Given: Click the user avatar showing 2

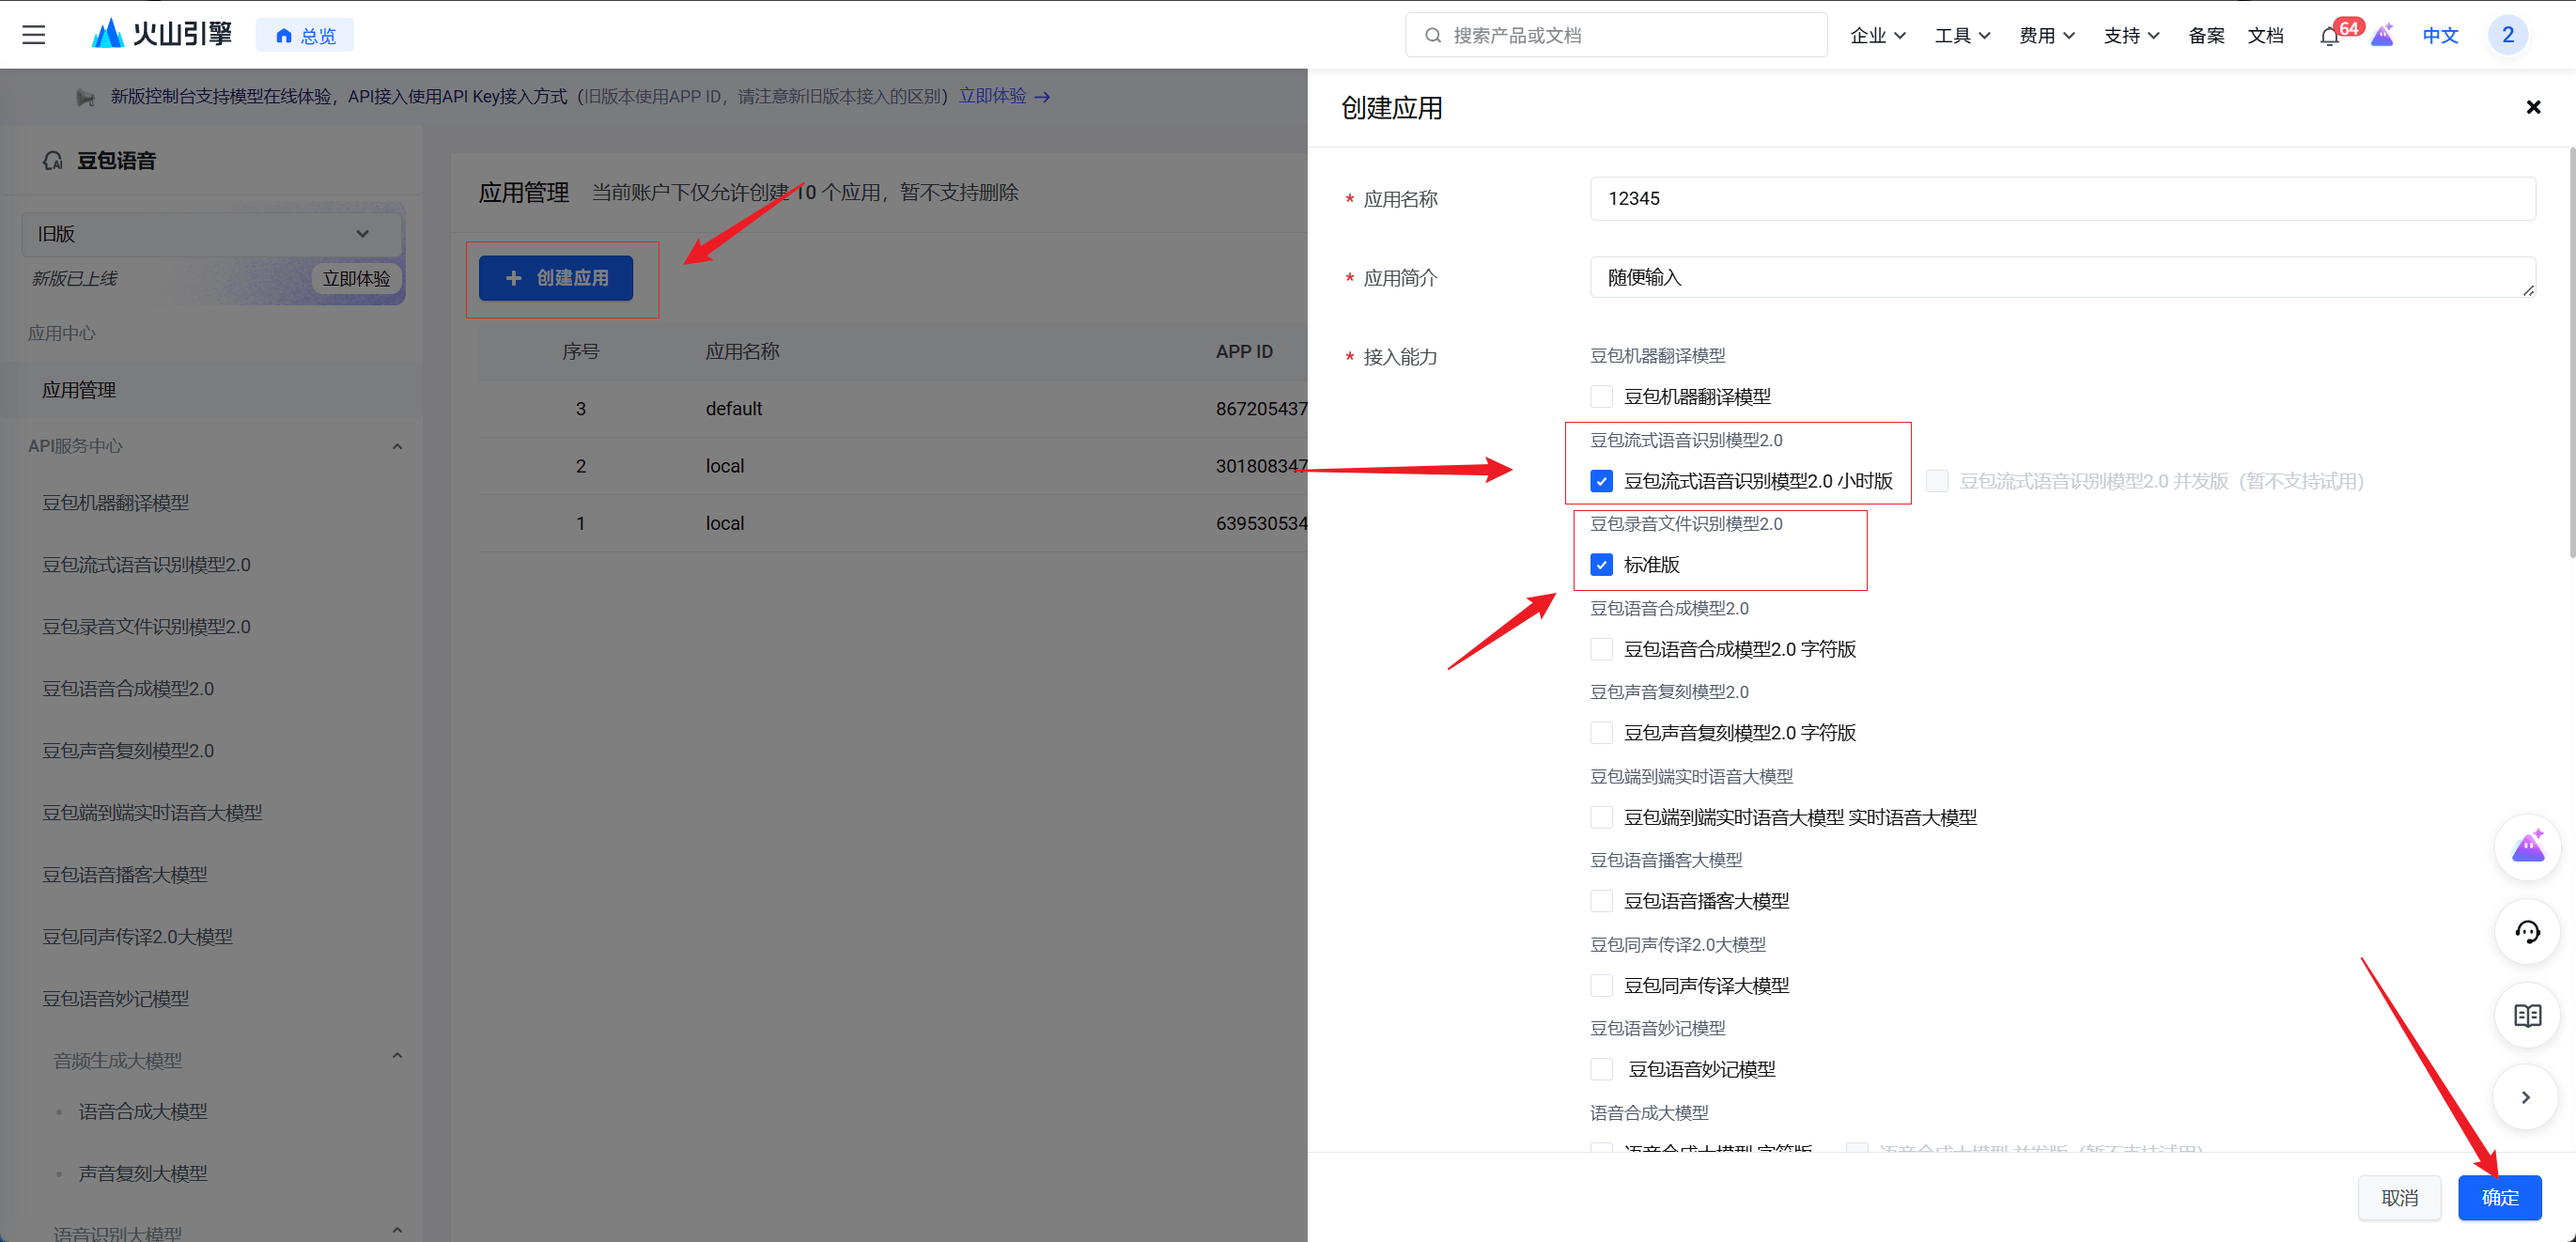Looking at the screenshot, I should coord(2507,35).
